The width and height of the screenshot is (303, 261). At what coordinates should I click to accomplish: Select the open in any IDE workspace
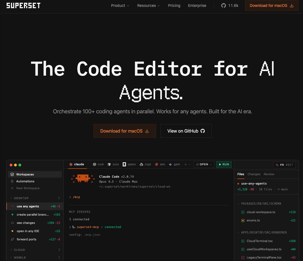click(x=35, y=231)
